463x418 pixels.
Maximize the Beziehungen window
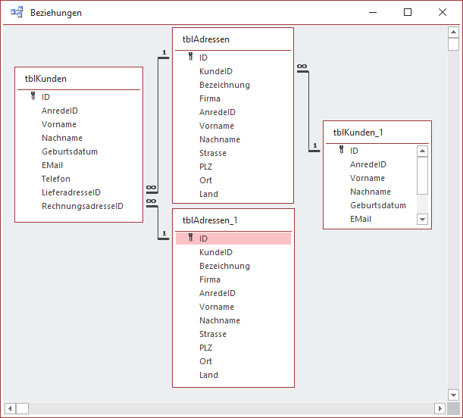pyautogui.click(x=408, y=13)
